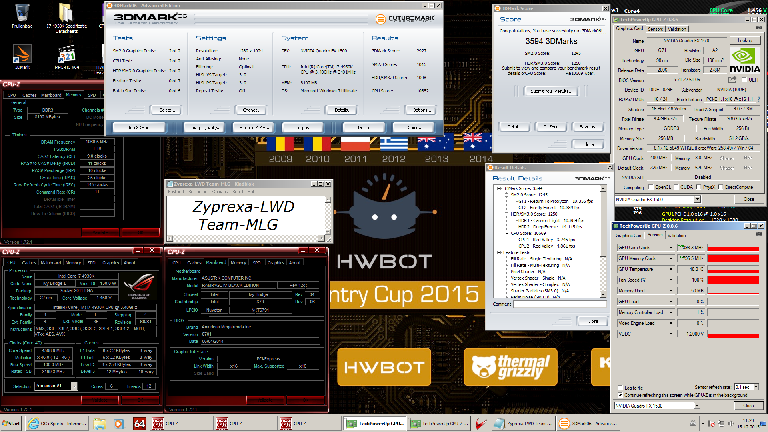The height and width of the screenshot is (432, 768).
Task: Click the GPU Temperature graph bar
Action: click(x=733, y=269)
